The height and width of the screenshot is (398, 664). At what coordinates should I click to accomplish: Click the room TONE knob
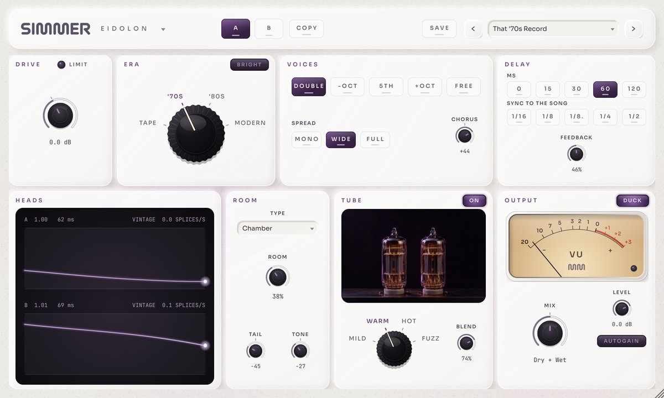pyautogui.click(x=300, y=350)
